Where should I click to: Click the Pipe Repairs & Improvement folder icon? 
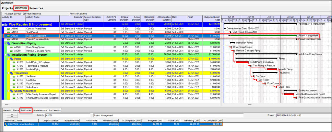click(6, 25)
